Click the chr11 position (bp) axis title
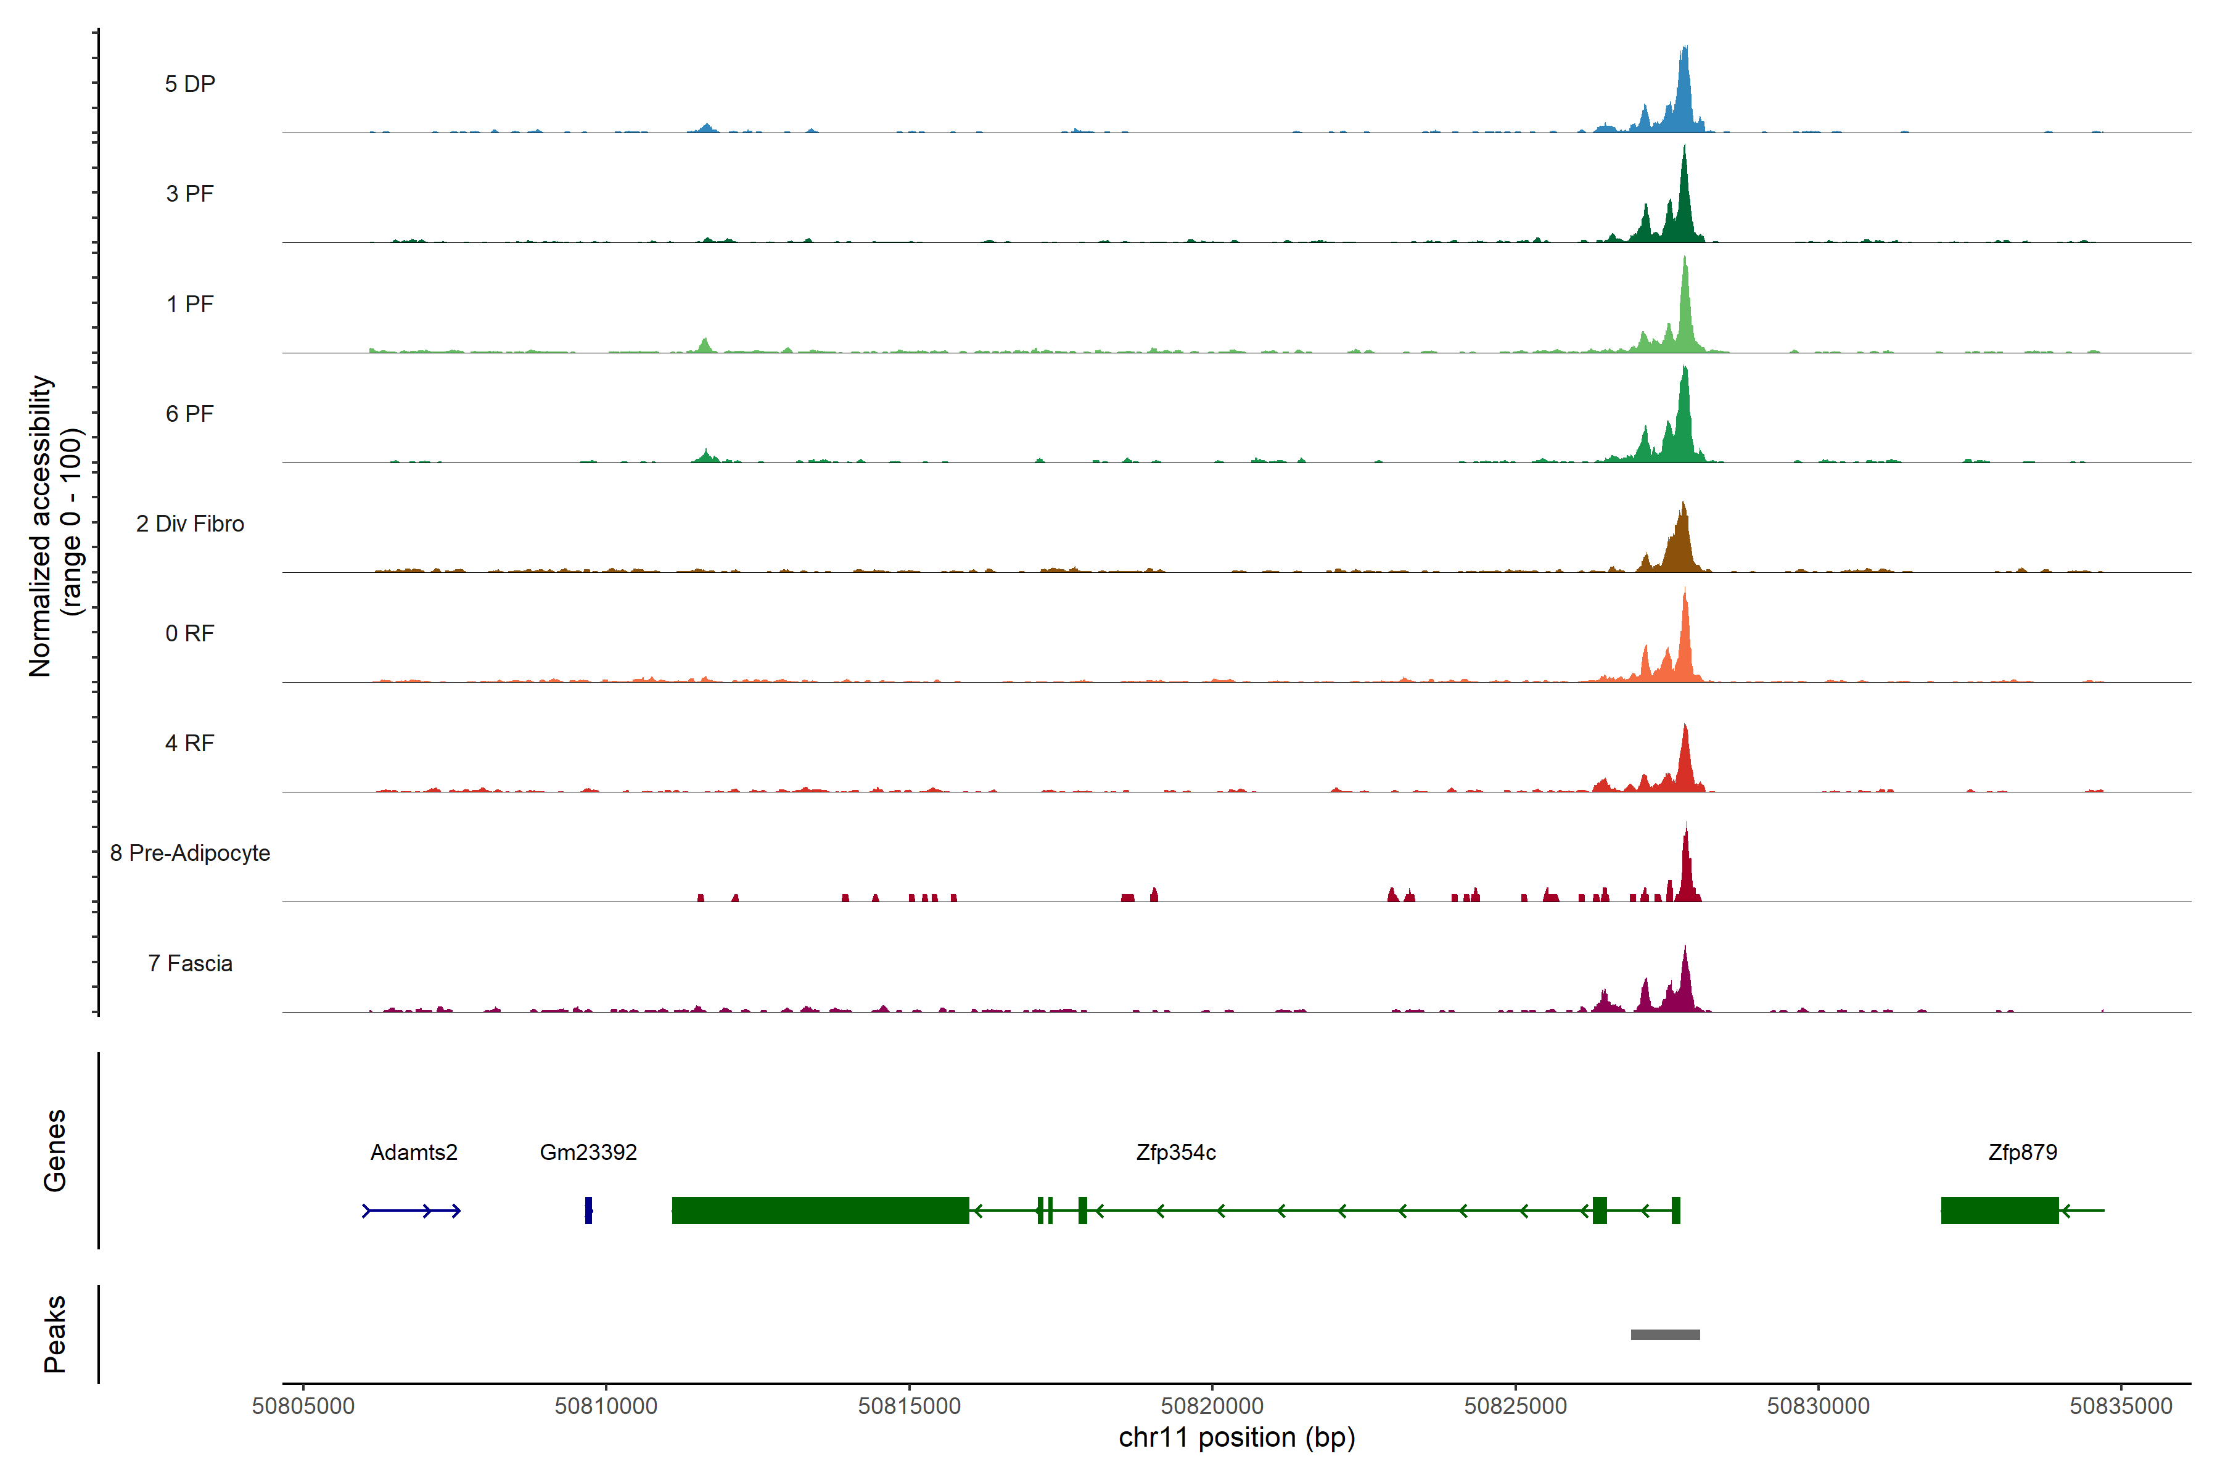The image size is (2220, 1480). tap(1236, 1437)
